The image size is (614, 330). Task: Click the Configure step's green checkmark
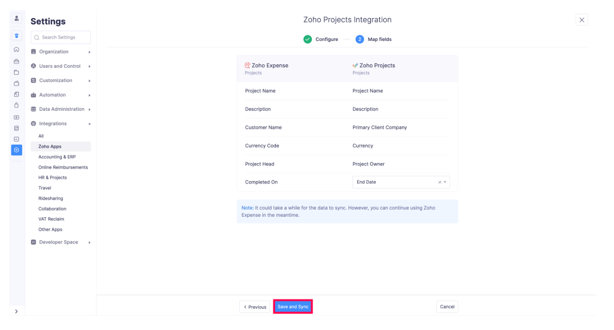click(307, 39)
